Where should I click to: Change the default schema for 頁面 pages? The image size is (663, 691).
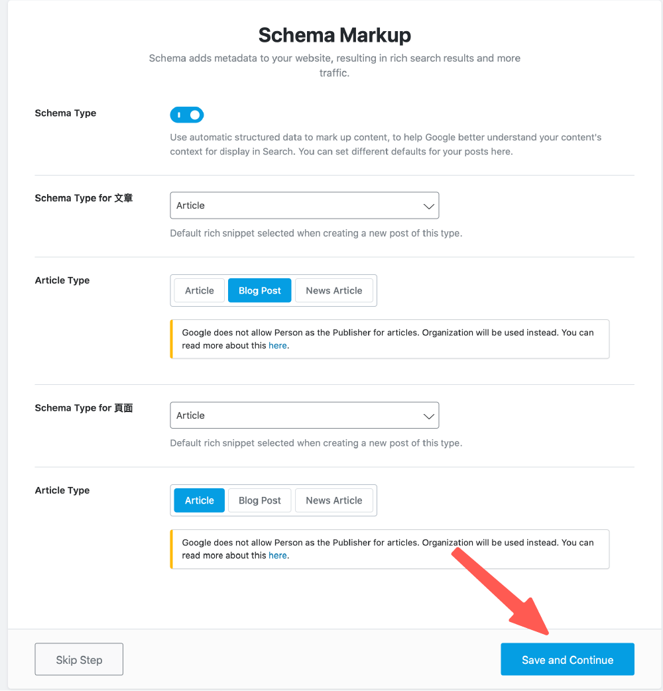[304, 415]
